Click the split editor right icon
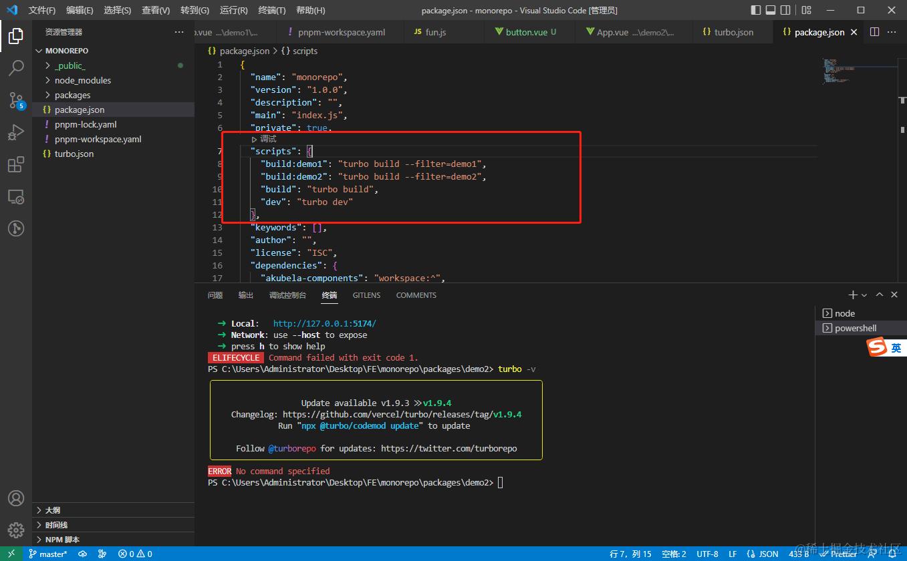The height and width of the screenshot is (561, 907). [874, 32]
